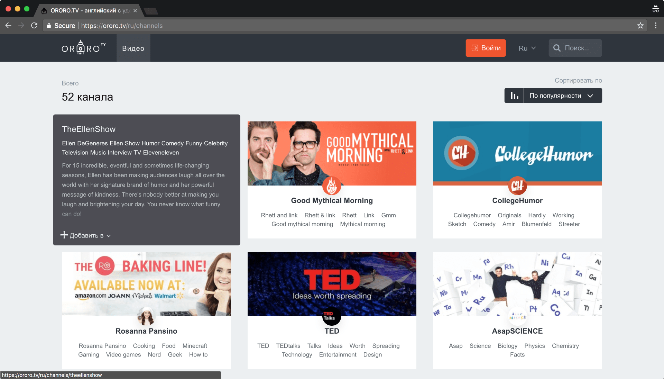
Task: Focus the Поиск search field
Action: [x=575, y=48]
